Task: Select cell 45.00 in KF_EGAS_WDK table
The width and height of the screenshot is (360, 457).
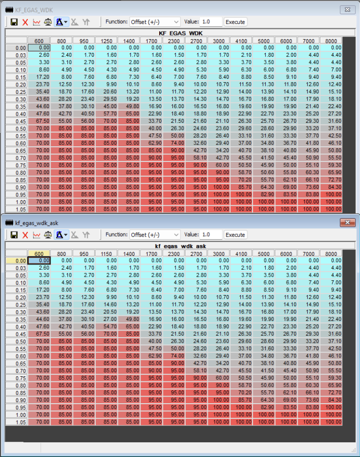Action: click(106, 107)
